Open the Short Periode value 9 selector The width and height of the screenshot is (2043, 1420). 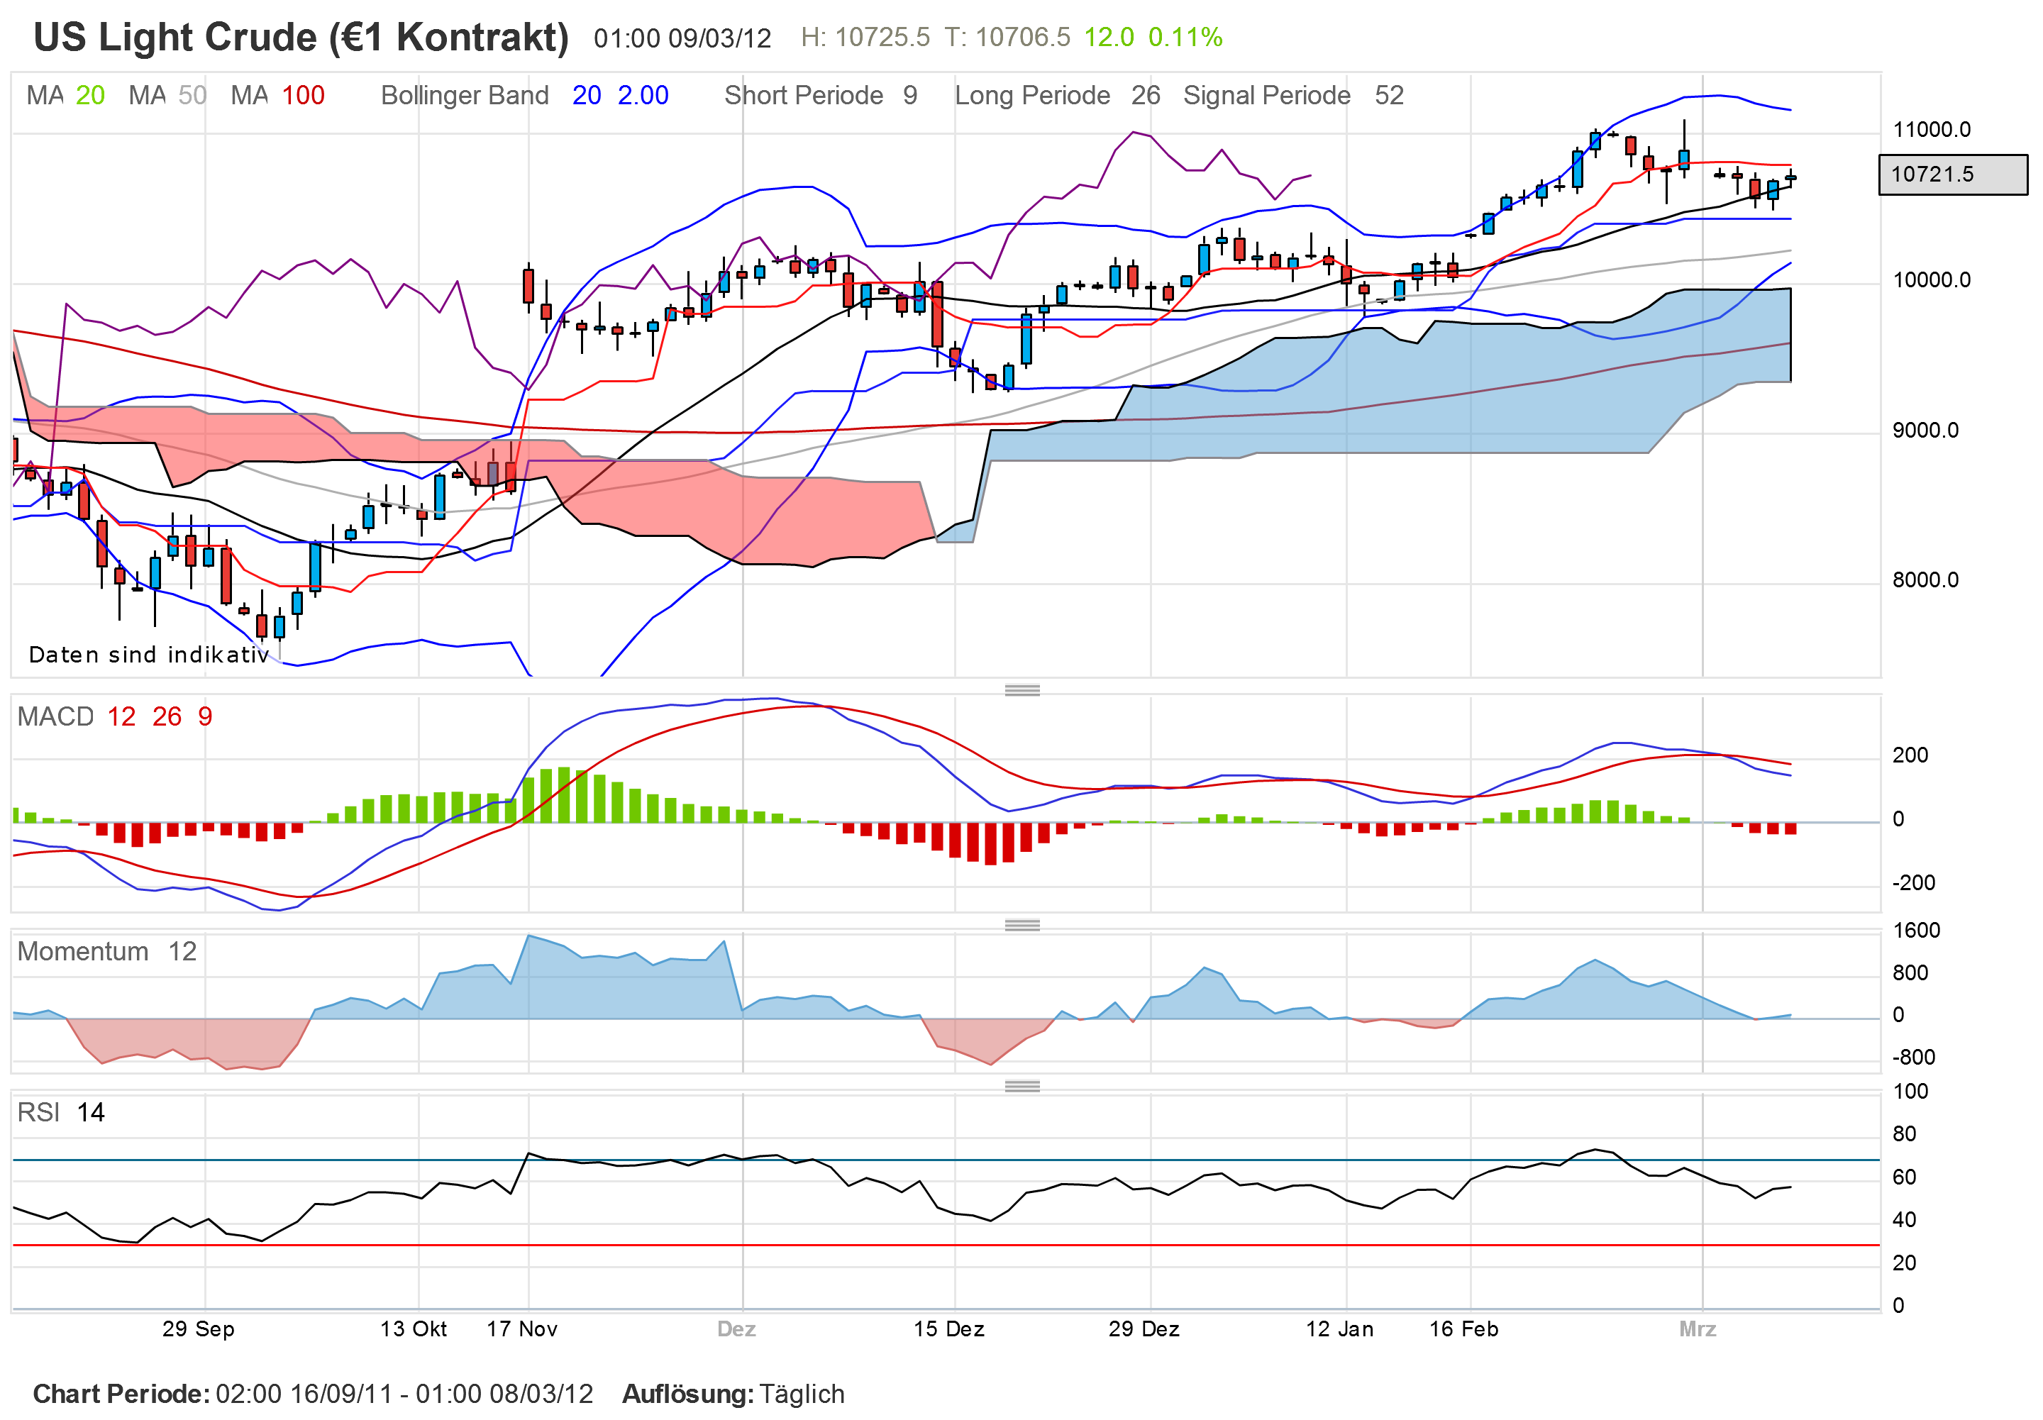(x=909, y=95)
